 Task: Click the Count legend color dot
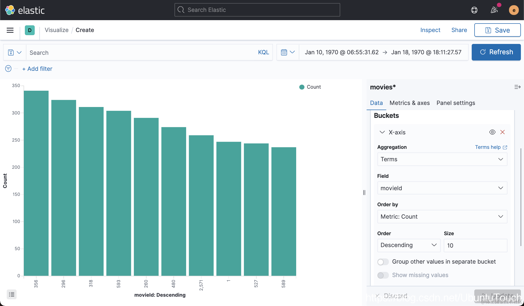coord(302,87)
